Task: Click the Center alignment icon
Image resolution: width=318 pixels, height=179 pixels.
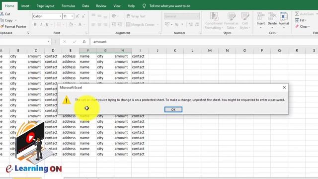Action: [99, 24]
